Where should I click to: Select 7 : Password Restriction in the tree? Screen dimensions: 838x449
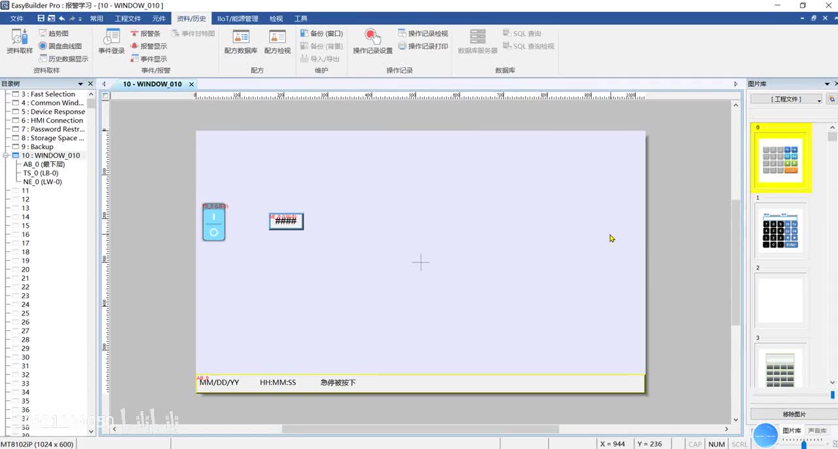48,130
